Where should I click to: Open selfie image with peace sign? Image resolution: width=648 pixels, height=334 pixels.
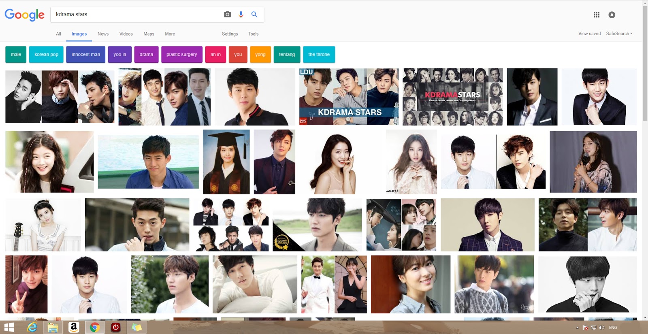[x=26, y=284]
